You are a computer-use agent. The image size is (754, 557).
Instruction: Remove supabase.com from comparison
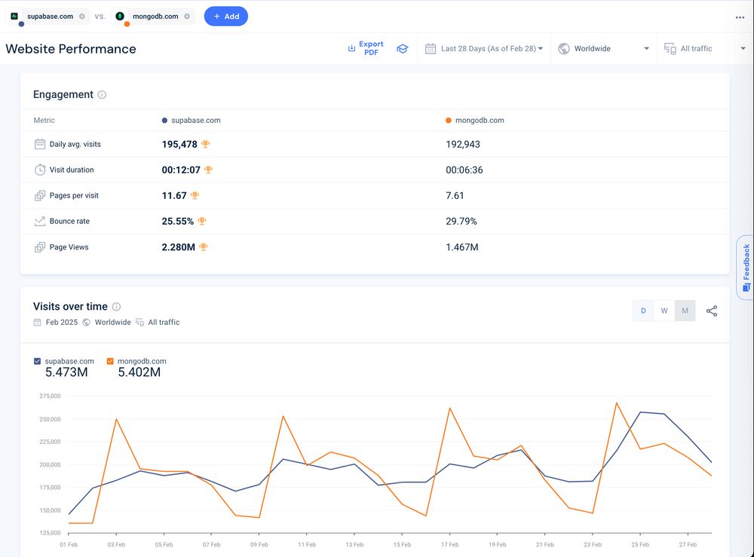pos(82,17)
